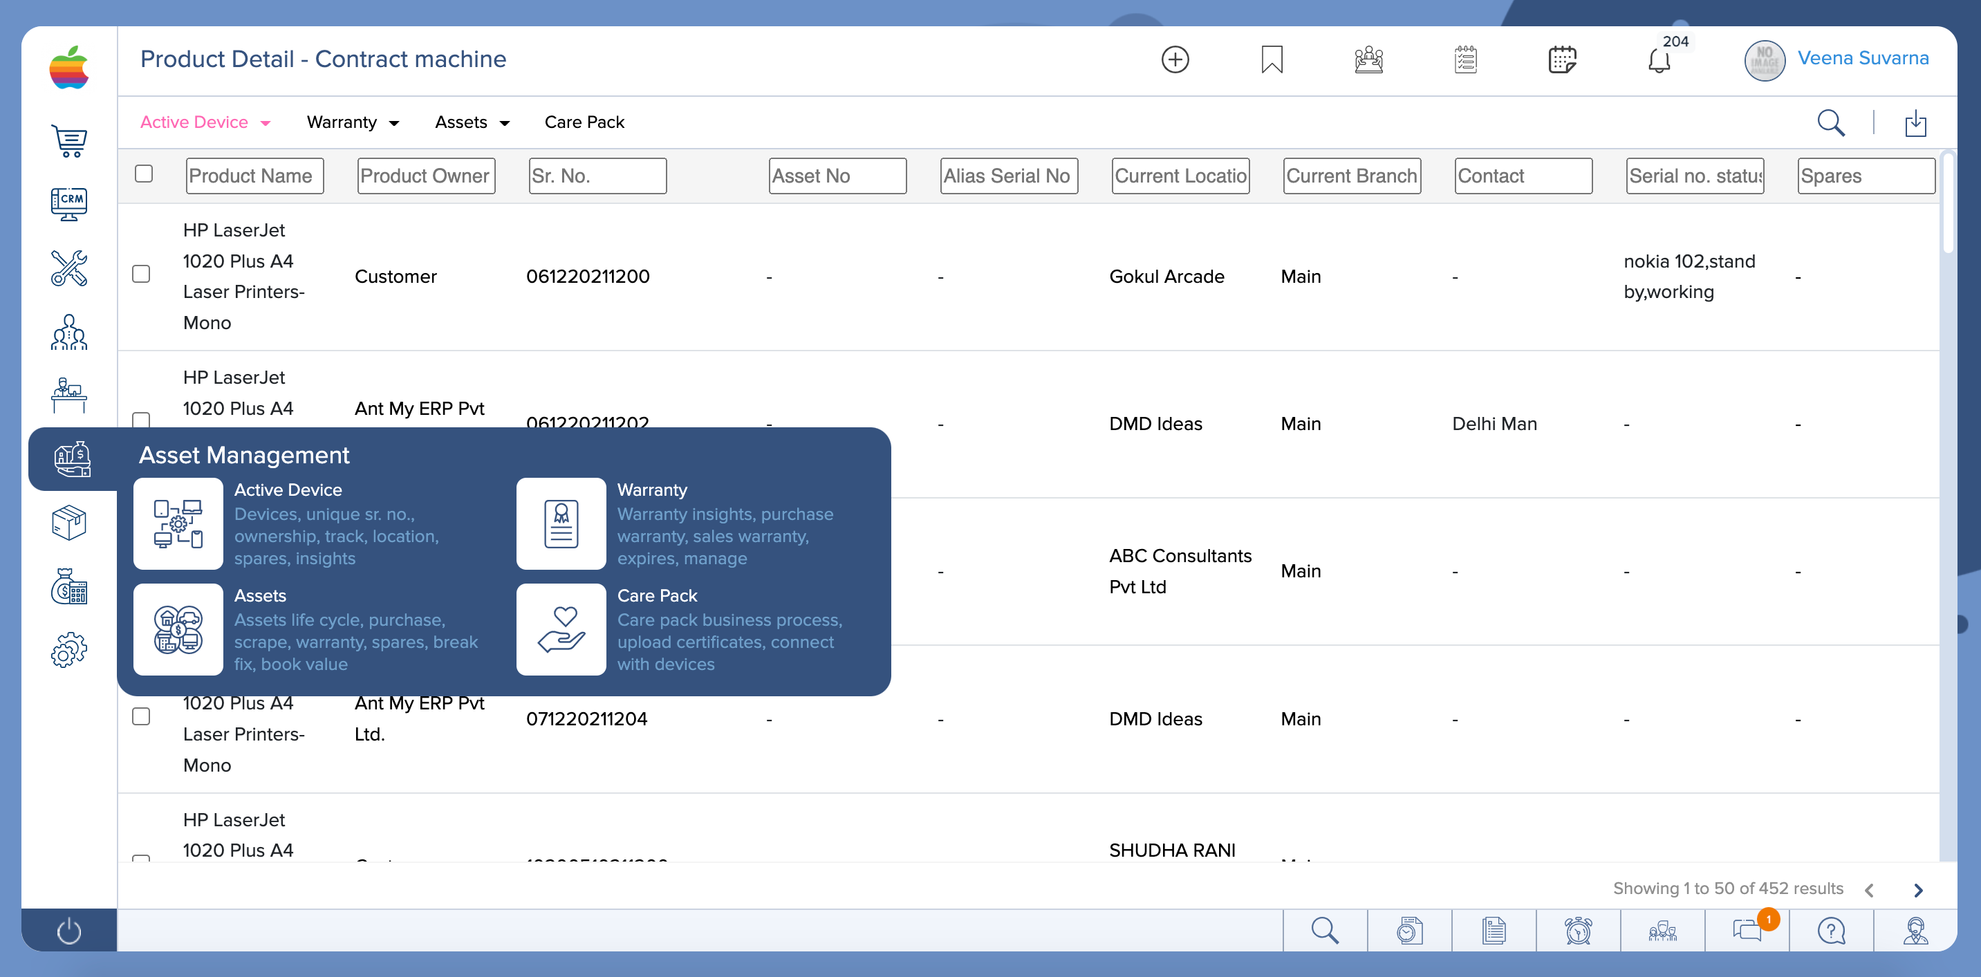Check the row with serial 061220211200

click(141, 274)
